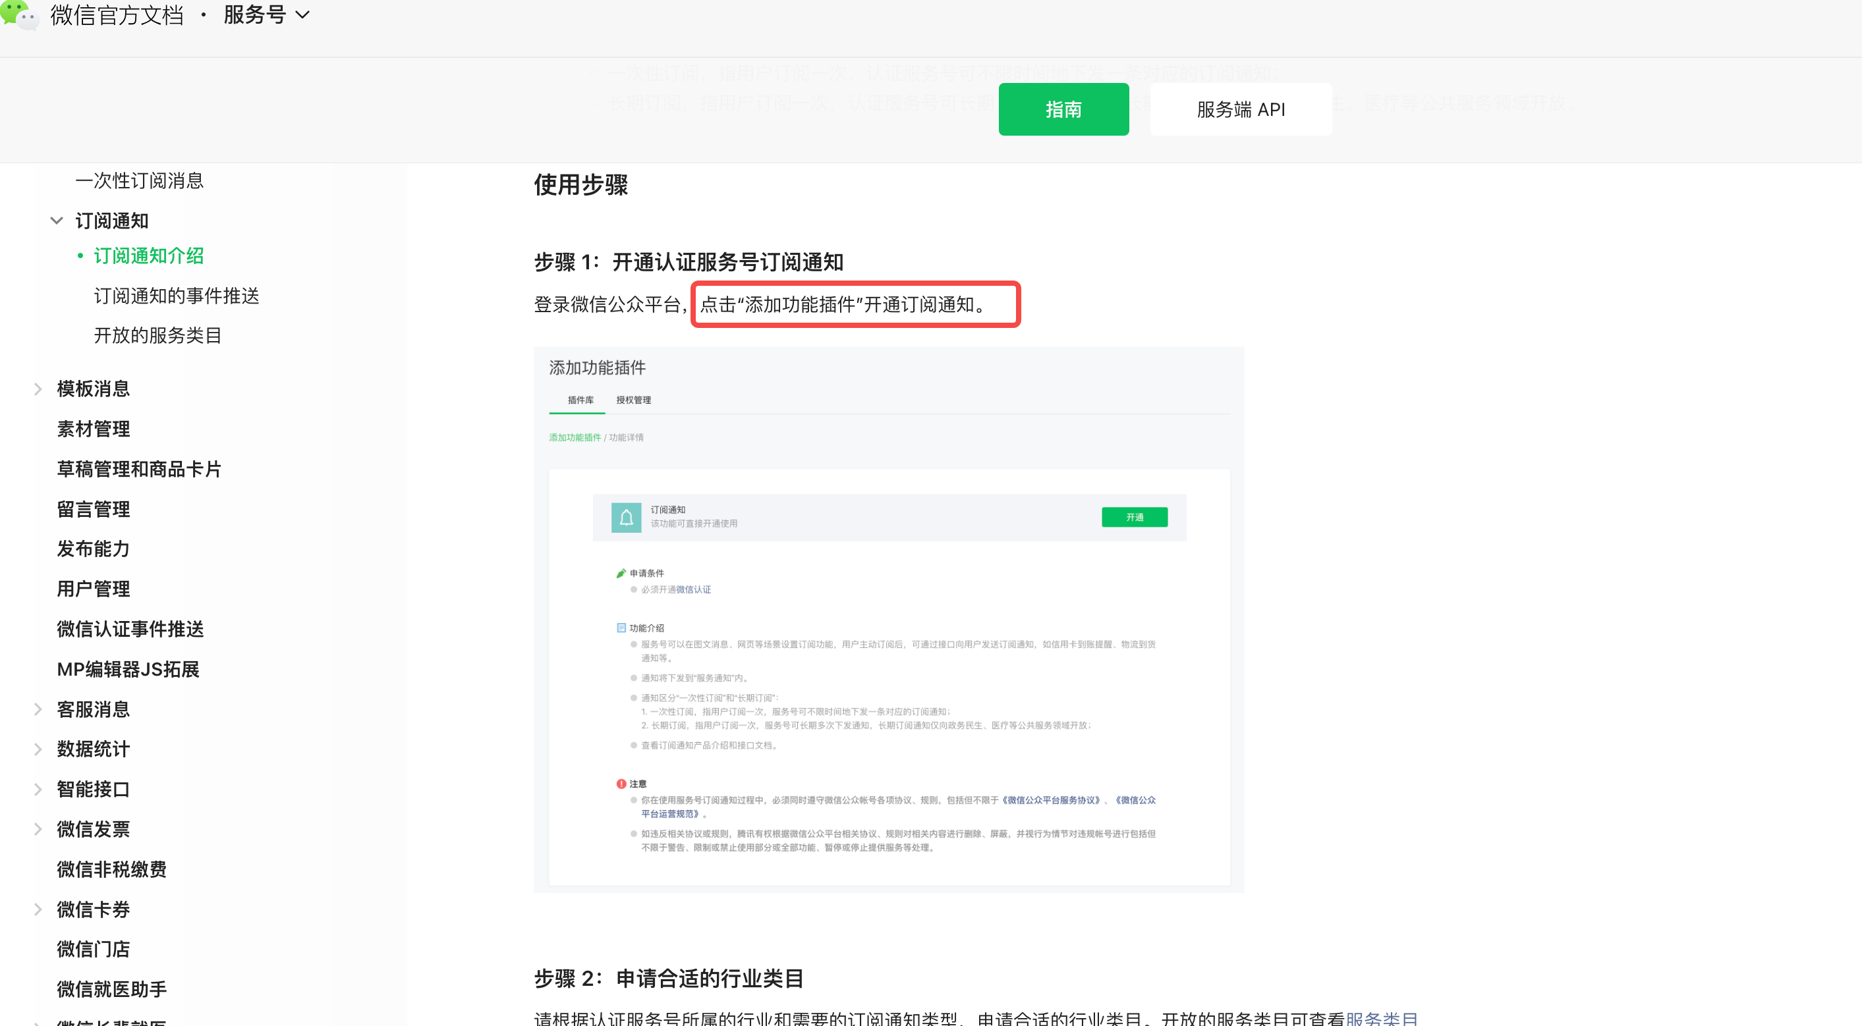Screen dimensions: 1862x1026
Task: Expand the 客服消息 sidebar section
Action: tap(38, 709)
